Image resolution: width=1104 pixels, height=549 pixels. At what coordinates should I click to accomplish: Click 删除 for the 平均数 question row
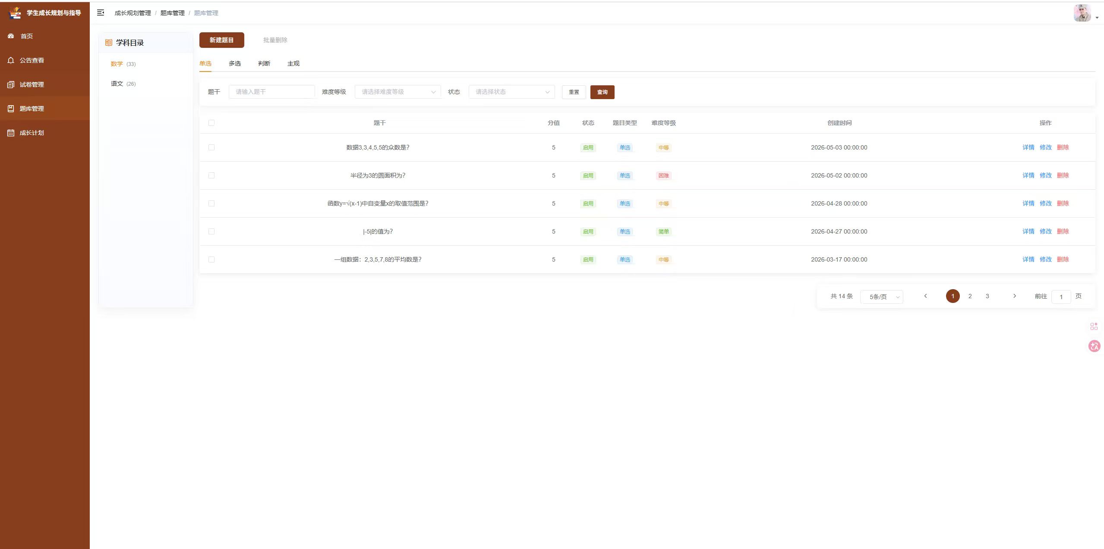click(x=1063, y=259)
